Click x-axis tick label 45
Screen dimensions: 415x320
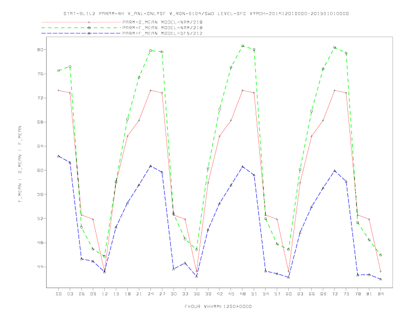click(231, 294)
